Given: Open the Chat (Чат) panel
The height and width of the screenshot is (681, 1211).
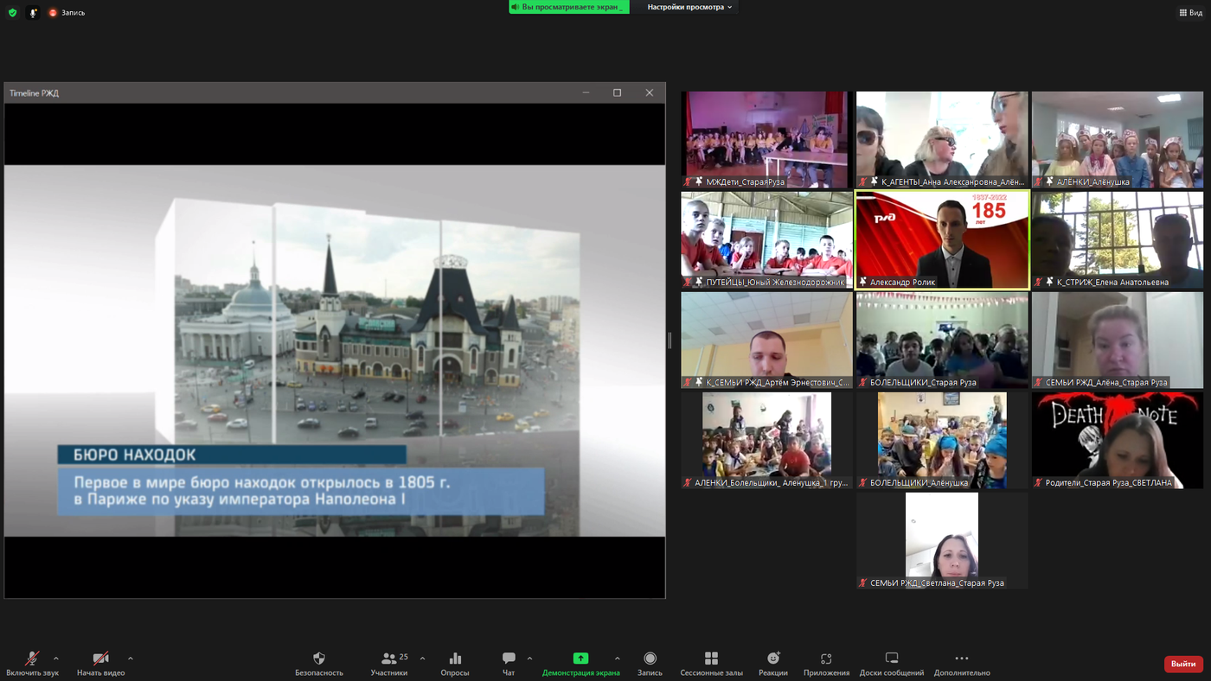Looking at the screenshot, I should (509, 659).
